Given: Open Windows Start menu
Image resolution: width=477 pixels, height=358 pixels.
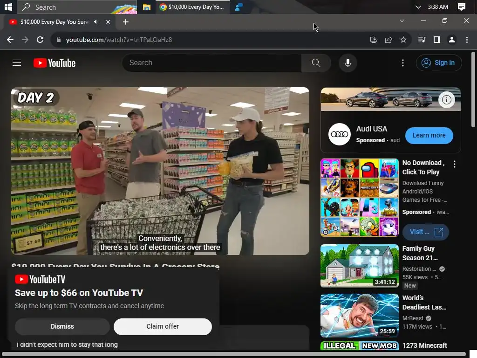Looking at the screenshot, I should [x=8, y=7].
